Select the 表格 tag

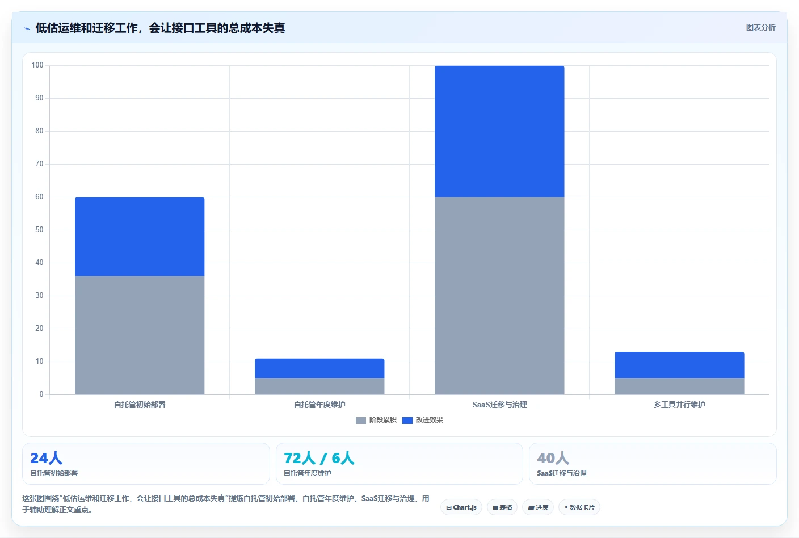tap(502, 507)
